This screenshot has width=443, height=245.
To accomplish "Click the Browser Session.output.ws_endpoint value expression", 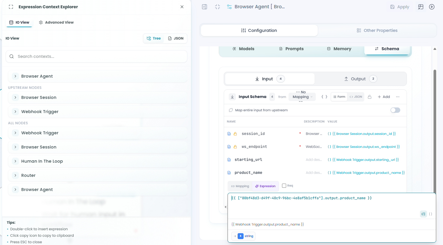I will (x=366, y=147).
